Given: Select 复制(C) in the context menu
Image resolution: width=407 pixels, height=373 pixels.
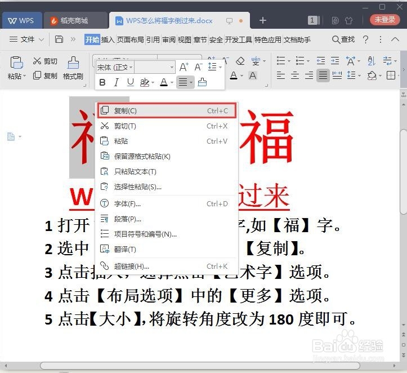Looking at the screenshot, I should coord(167,110).
